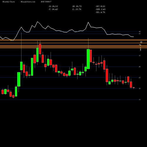Click the 'OC: 0.55' value
This screenshot has width=147, height=147.
click(x=101, y=6)
